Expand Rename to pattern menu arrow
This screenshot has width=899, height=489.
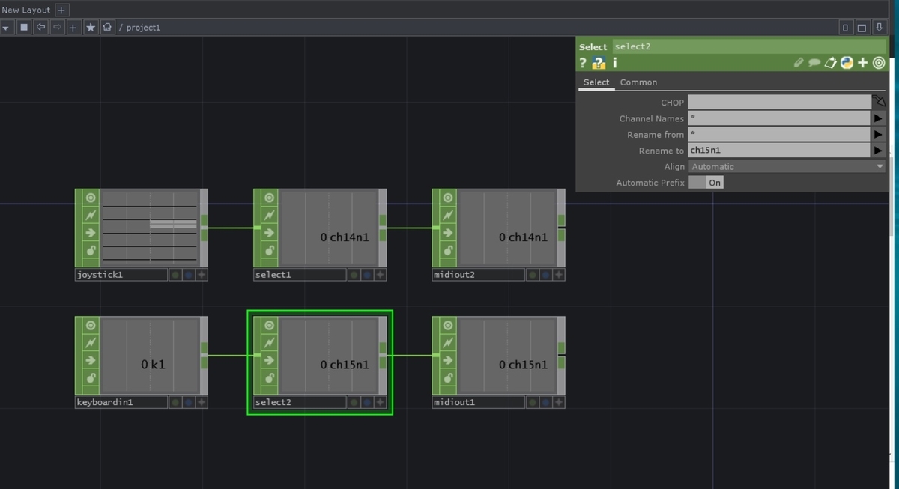(879, 151)
